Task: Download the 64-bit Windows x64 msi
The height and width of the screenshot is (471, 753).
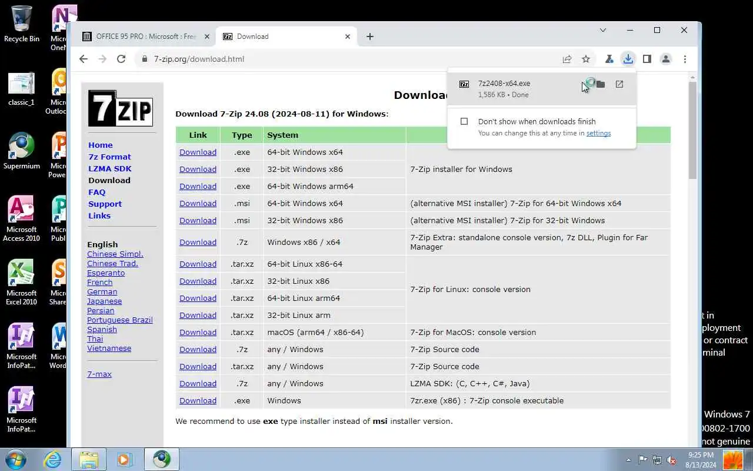Action: click(198, 203)
